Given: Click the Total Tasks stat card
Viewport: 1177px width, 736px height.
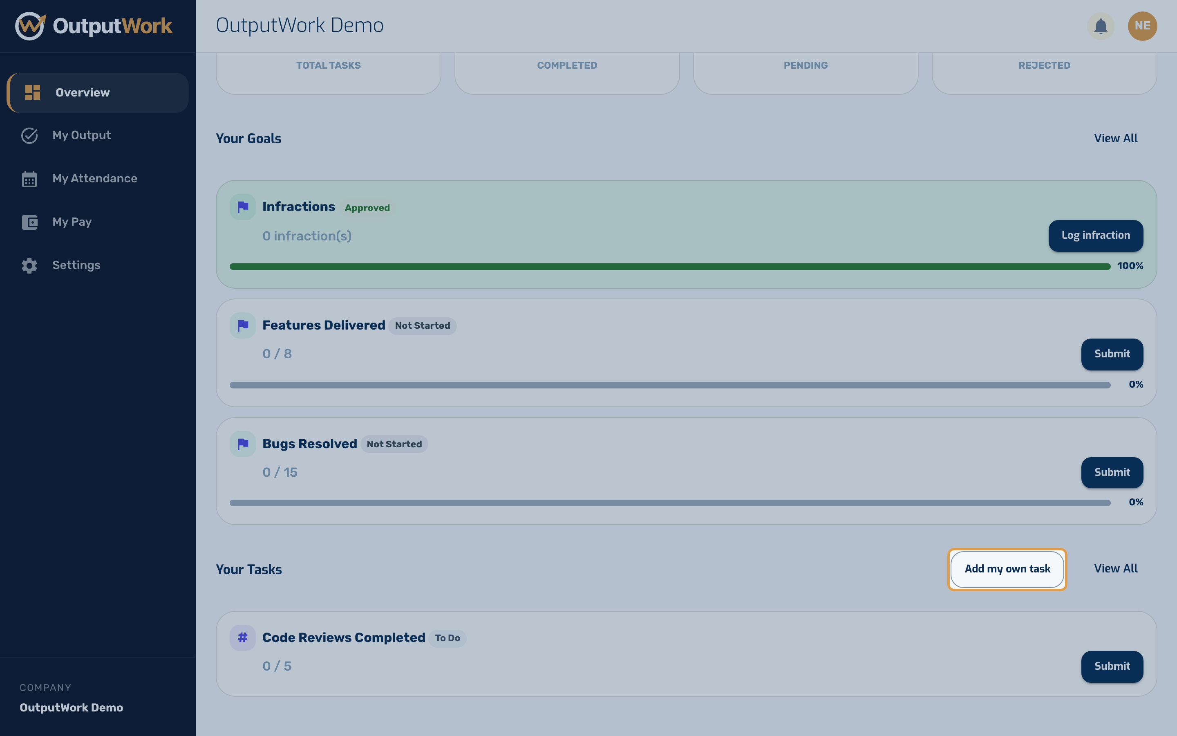Looking at the screenshot, I should [328, 74].
